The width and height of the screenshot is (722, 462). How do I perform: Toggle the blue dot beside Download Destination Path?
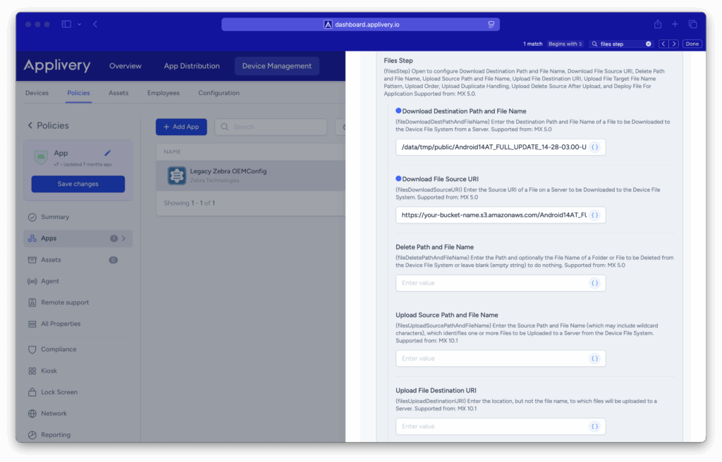[x=398, y=111]
